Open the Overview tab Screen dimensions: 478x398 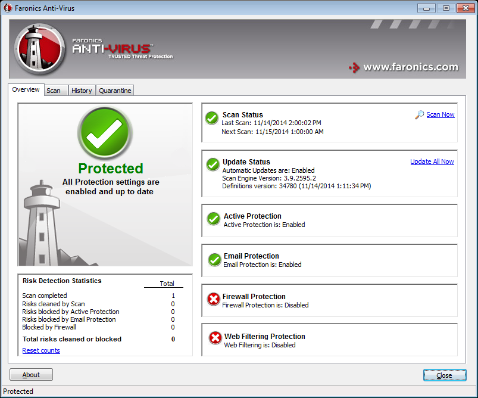26,89
